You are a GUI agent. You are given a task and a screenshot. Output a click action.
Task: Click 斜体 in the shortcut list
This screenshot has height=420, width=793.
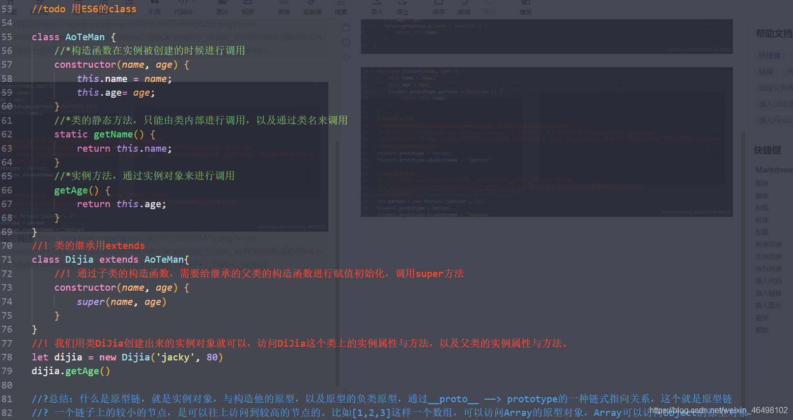point(762,220)
